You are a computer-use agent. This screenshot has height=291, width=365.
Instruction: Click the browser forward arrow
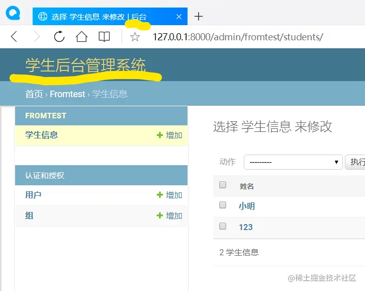point(37,37)
